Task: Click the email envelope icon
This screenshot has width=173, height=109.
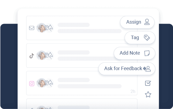Action: [32, 28]
